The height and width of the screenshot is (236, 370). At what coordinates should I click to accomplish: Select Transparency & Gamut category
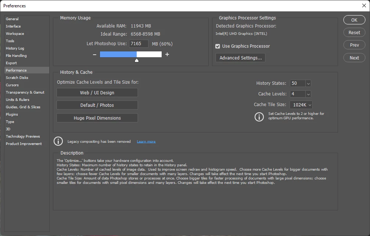pos(26,92)
